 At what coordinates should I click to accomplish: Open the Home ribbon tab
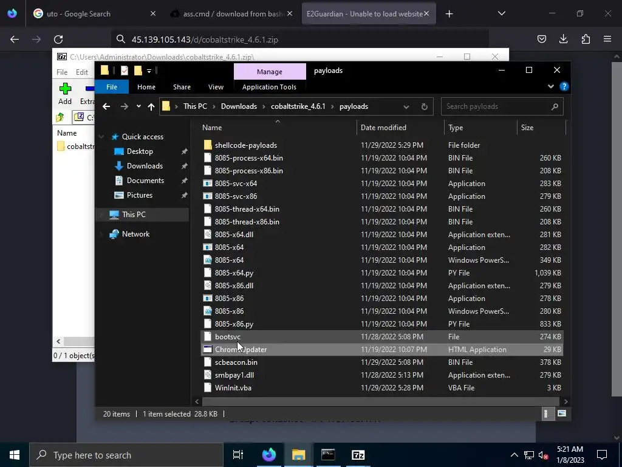146,86
